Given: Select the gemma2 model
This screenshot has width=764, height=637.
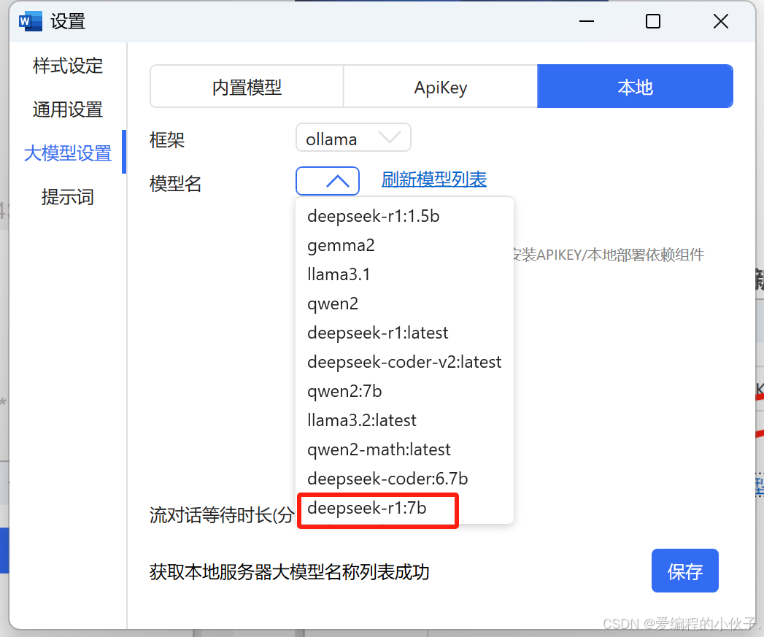Looking at the screenshot, I should coord(340,245).
